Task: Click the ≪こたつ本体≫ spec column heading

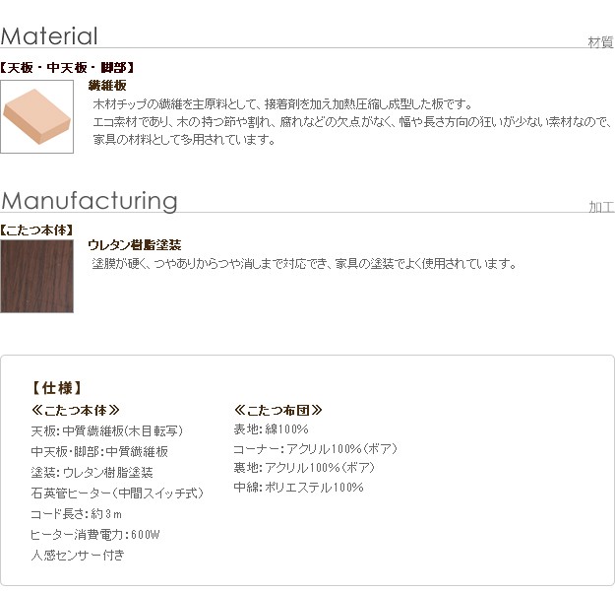Action: [76, 410]
